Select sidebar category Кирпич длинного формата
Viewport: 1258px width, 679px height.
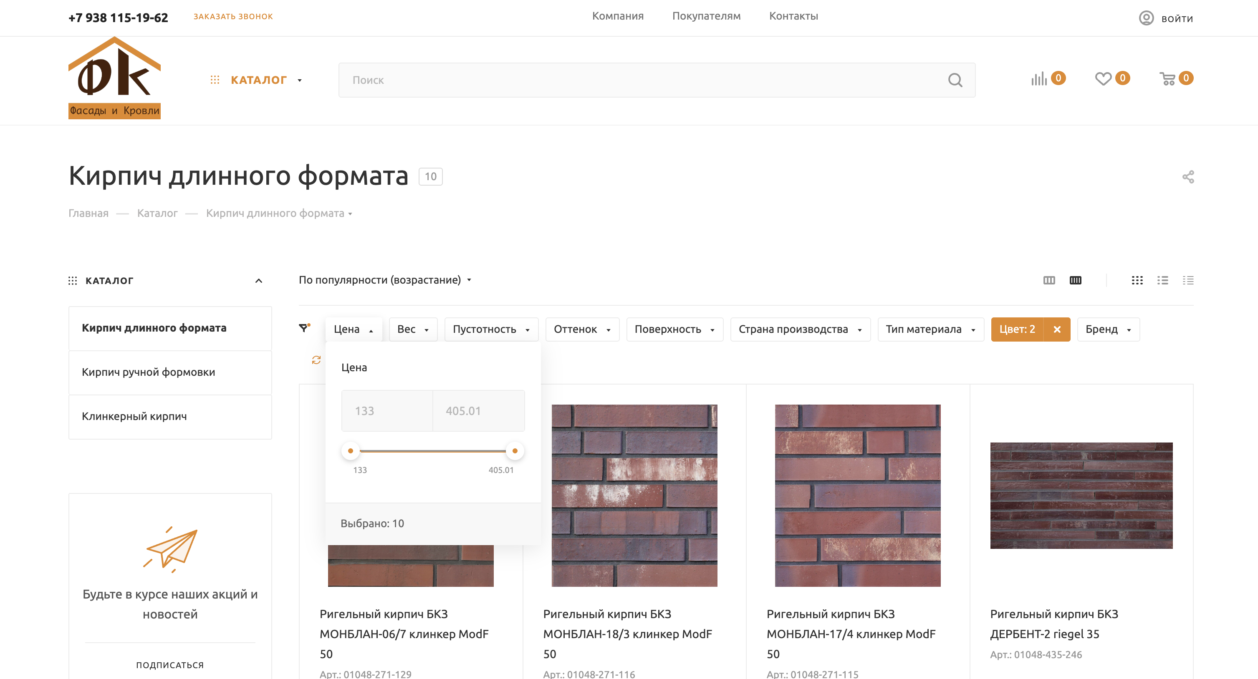tap(170, 328)
